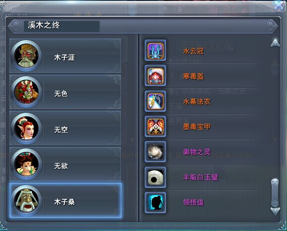Click the loot list up arrow
The width and height of the screenshot is (287, 231).
tap(275, 43)
